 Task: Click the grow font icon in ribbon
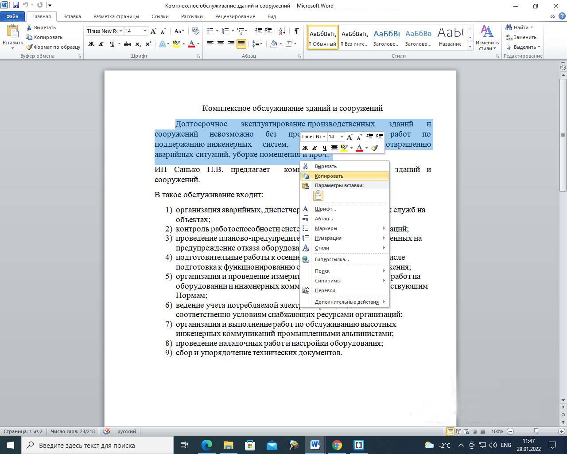153,31
